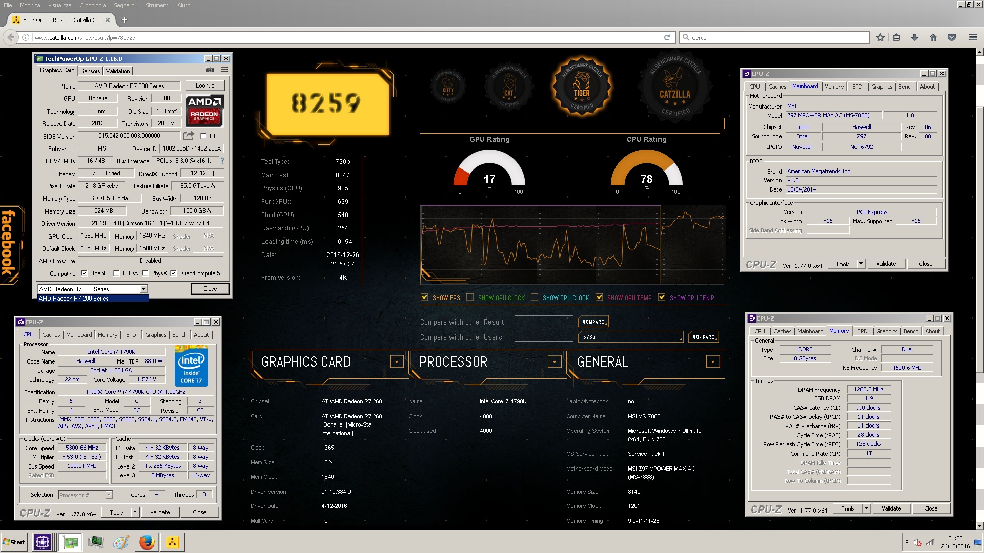This screenshot has width=984, height=553.
Task: Open the Paint taskbar icon
Action: 121,542
